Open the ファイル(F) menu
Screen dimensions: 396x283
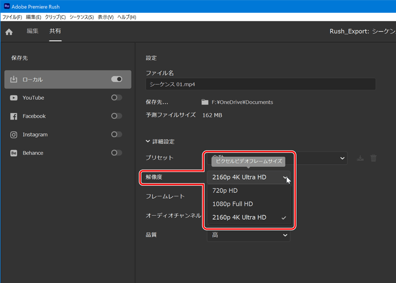click(12, 17)
